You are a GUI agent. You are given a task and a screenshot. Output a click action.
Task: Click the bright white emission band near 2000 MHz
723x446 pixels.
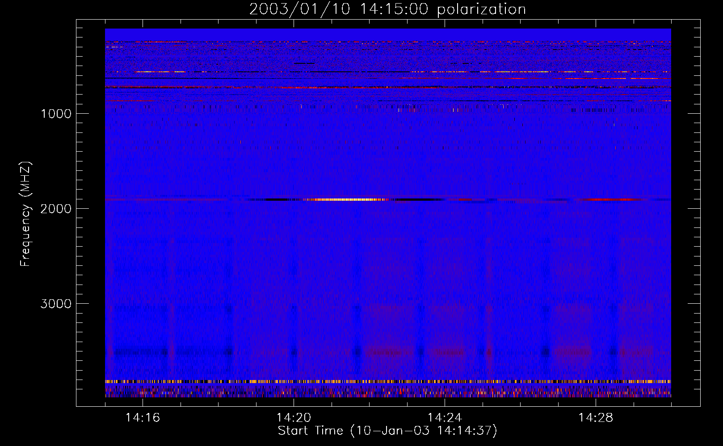click(346, 199)
